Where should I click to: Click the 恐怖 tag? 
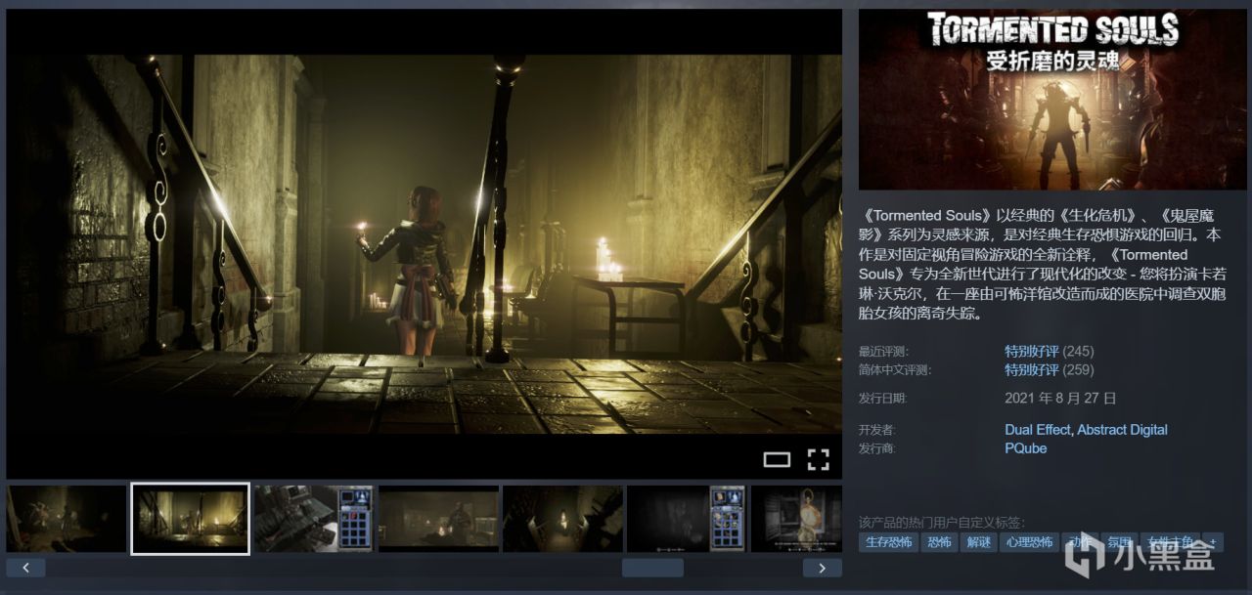[940, 542]
